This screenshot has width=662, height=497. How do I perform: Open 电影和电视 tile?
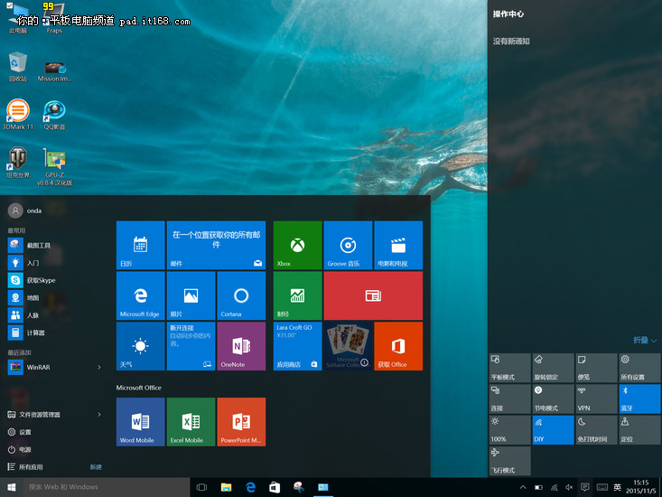pos(398,245)
